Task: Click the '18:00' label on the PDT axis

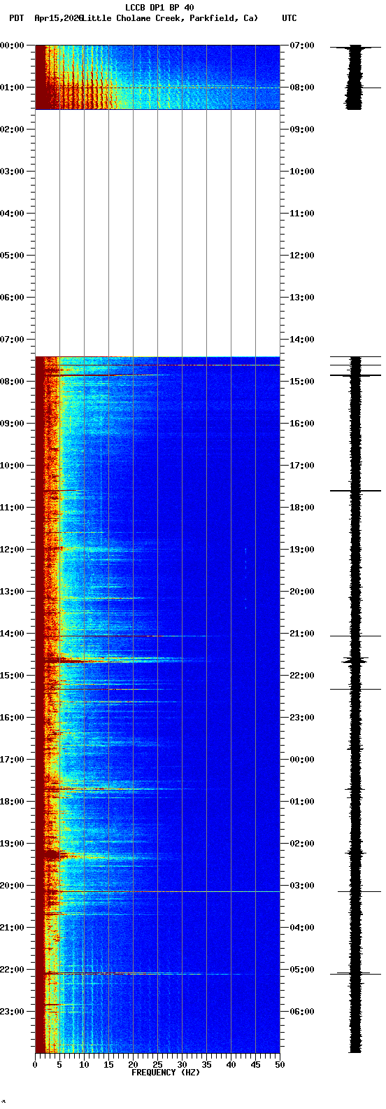Action: tap(11, 802)
